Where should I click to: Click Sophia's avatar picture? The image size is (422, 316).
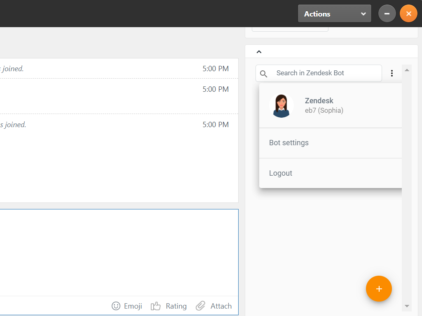tap(281, 106)
